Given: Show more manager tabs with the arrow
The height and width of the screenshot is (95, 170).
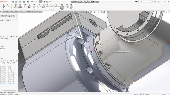Looking at the screenshot, I should [17, 16].
